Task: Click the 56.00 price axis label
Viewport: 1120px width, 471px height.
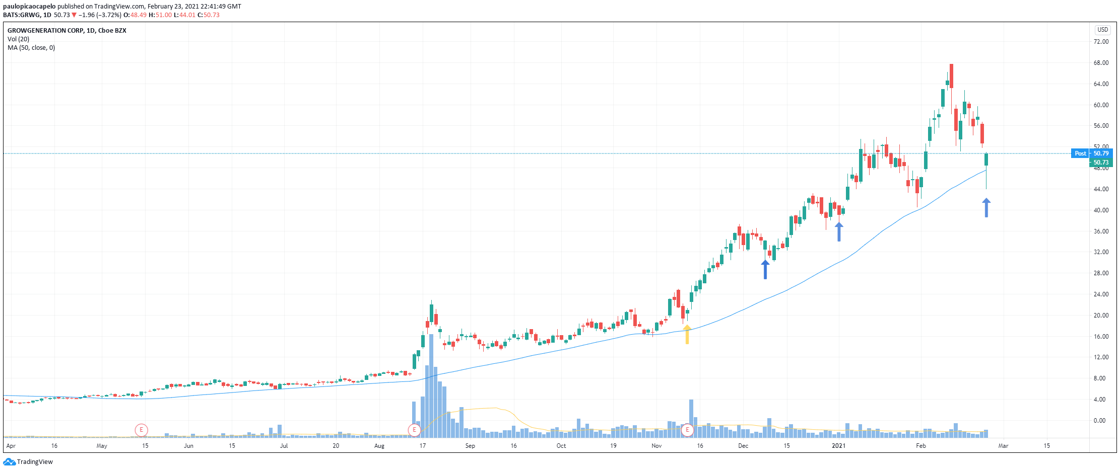Action: coord(1101,126)
